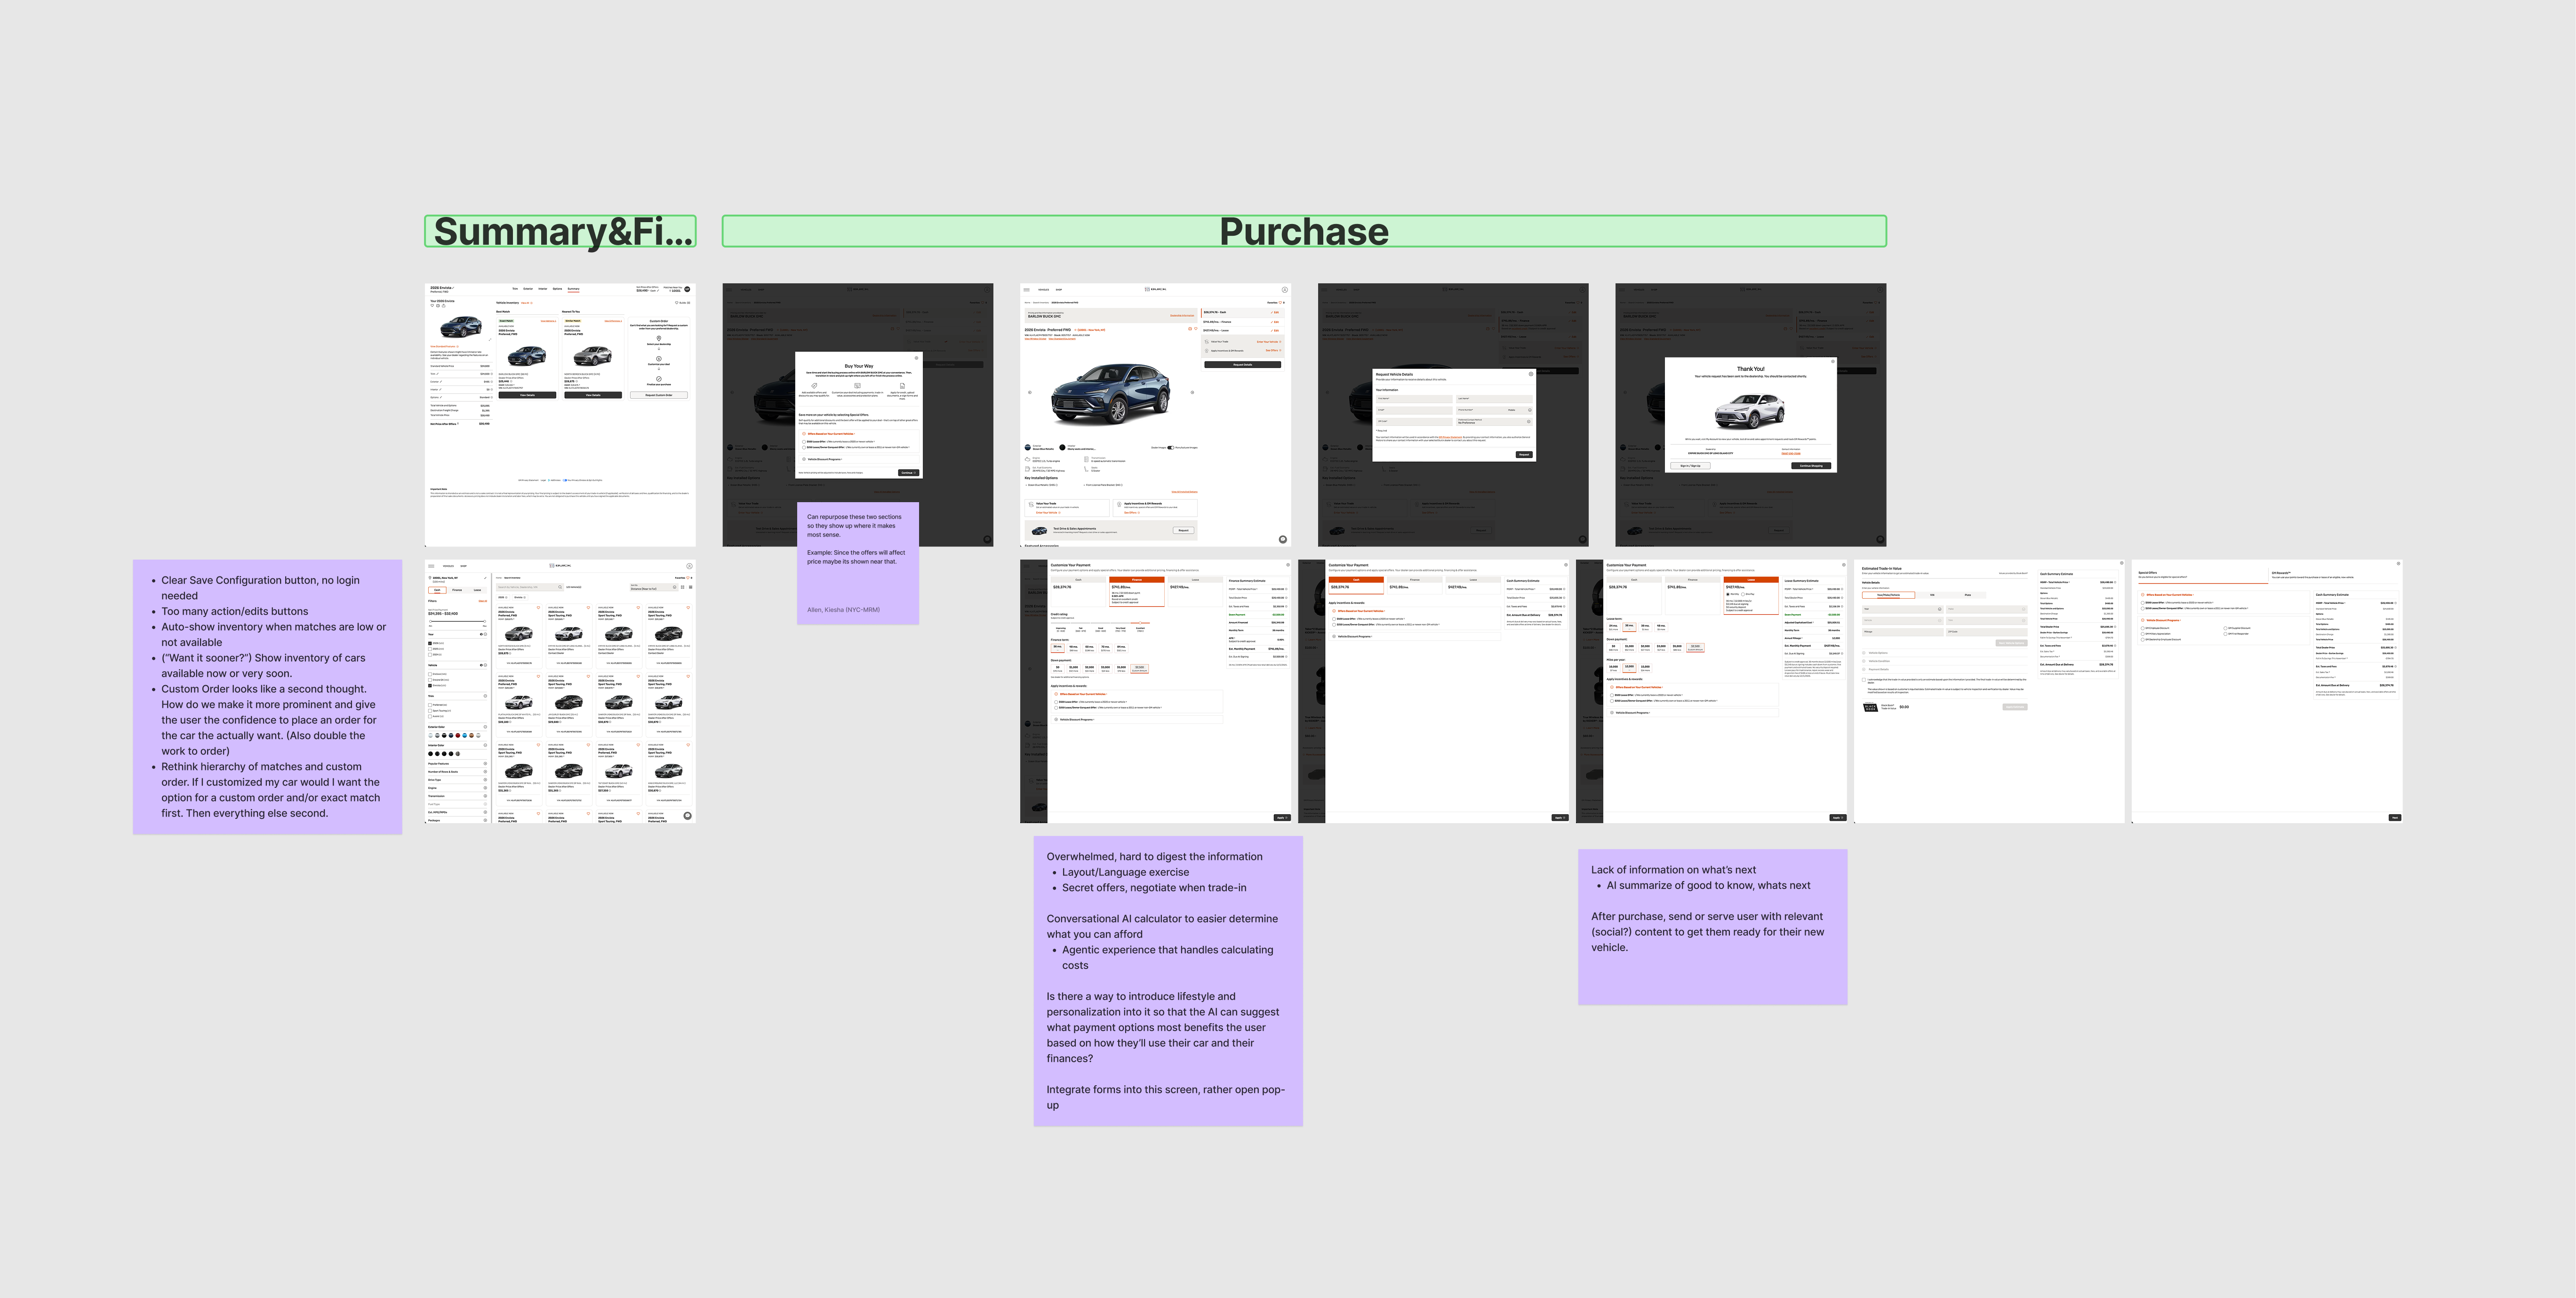
Task: Open hamburger menu on Search Inventory page
Action: point(431,566)
